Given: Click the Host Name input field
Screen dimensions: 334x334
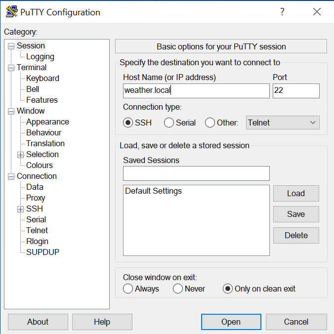Looking at the screenshot, I should click(196, 90).
